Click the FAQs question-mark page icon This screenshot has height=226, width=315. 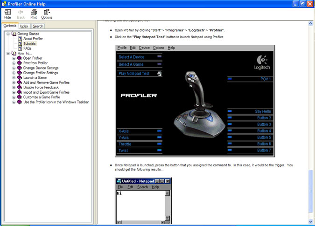pos(20,48)
